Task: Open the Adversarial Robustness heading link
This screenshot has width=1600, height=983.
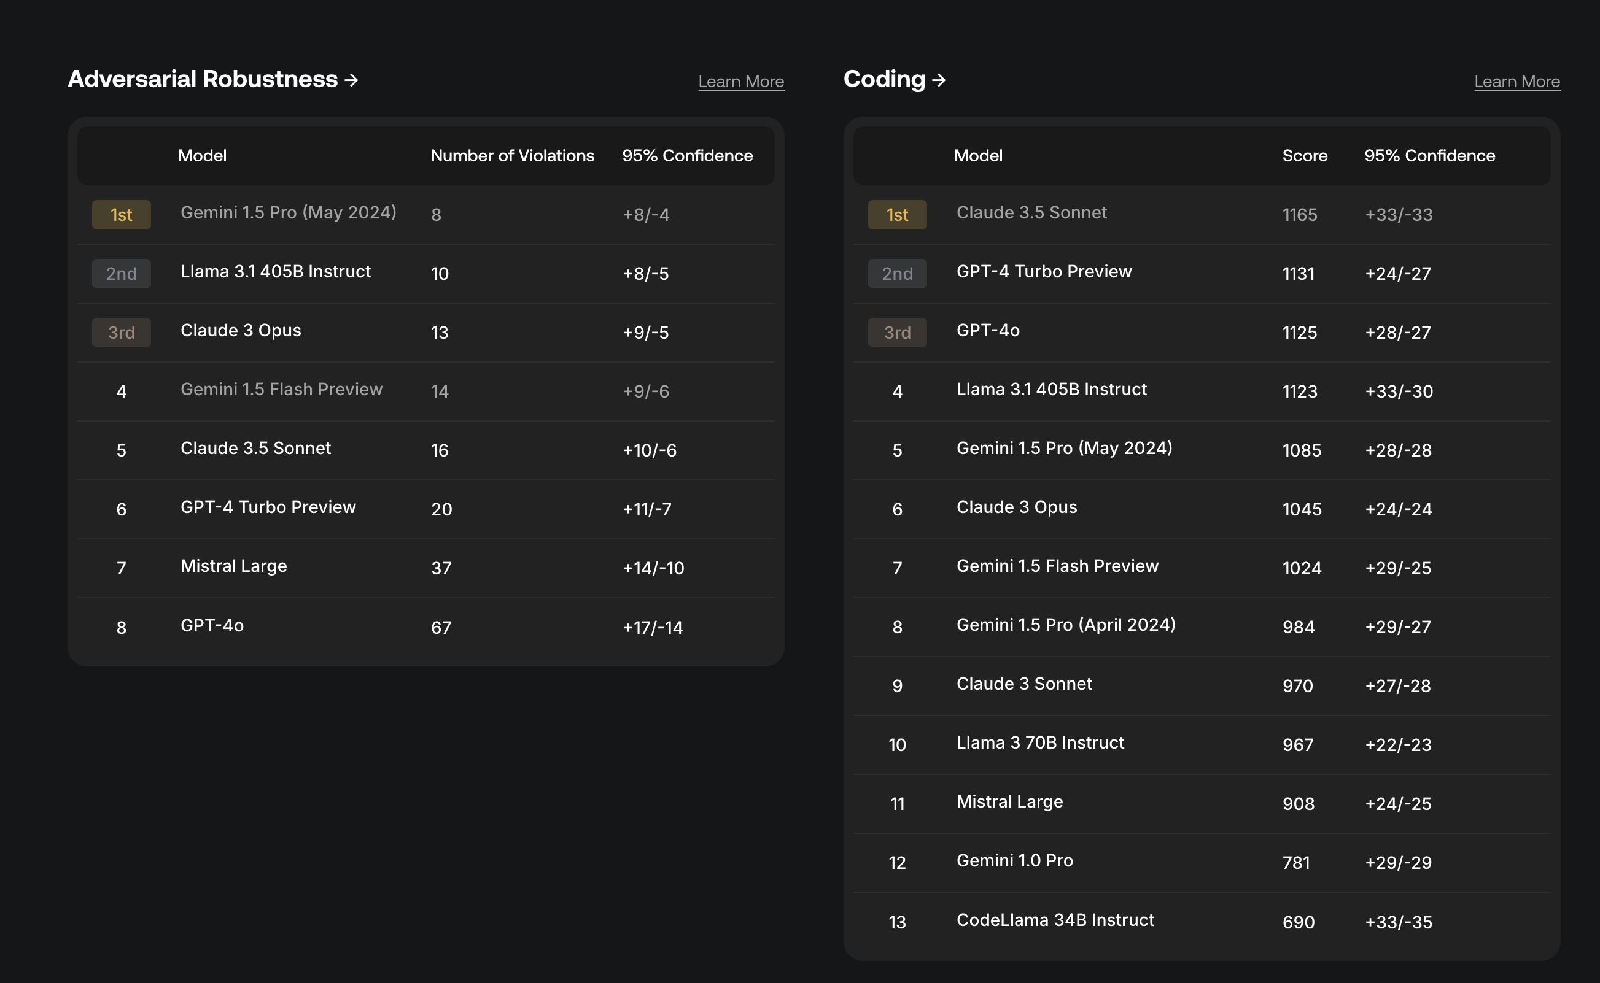Action: click(202, 79)
